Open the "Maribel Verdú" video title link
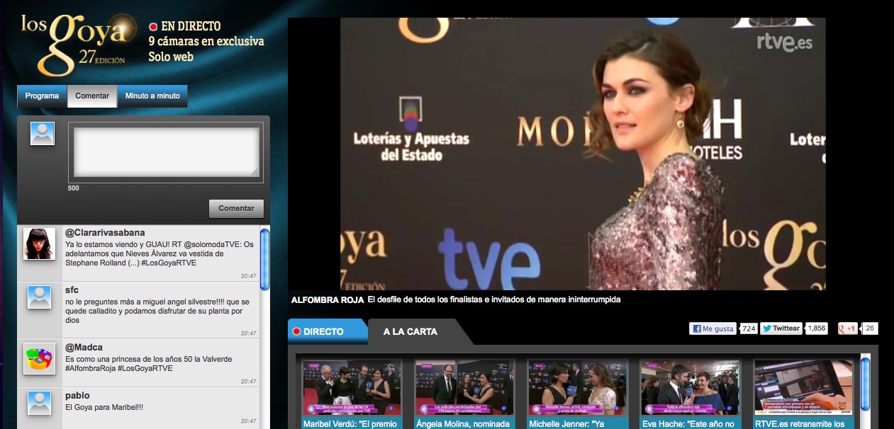 tap(352, 423)
